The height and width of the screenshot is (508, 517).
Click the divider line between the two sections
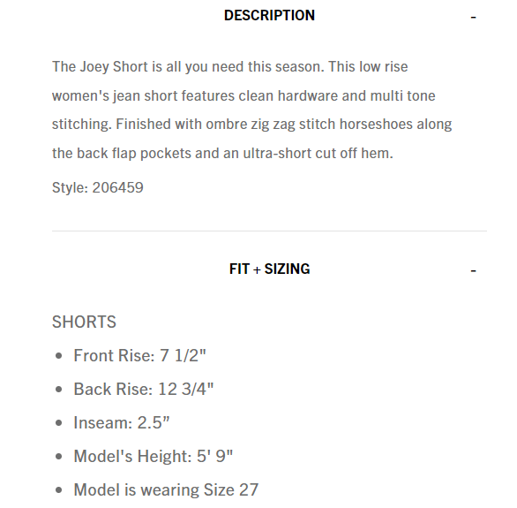(x=269, y=231)
